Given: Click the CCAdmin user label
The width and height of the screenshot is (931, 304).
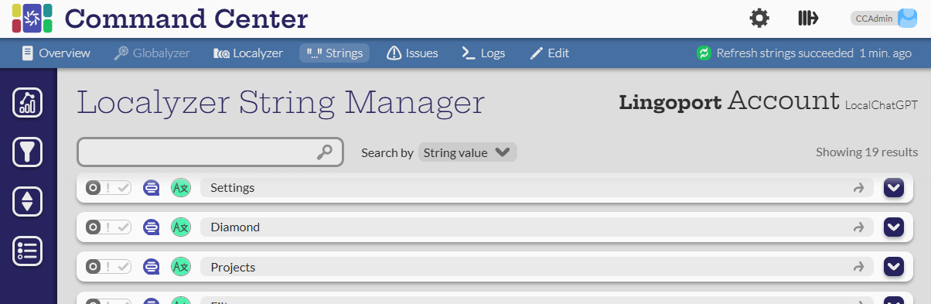Looking at the screenshot, I should pos(874,19).
